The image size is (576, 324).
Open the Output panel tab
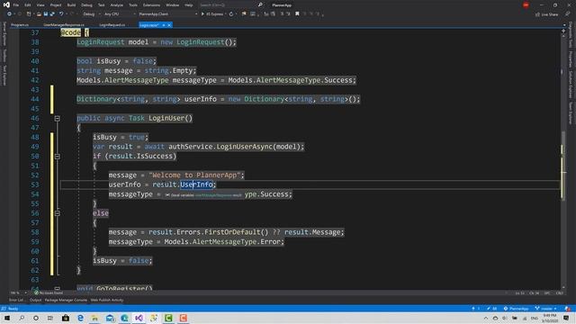pyautogui.click(x=36, y=300)
